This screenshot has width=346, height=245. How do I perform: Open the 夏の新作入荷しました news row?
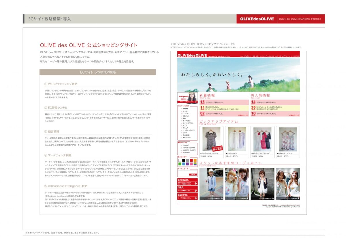(x=224, y=108)
